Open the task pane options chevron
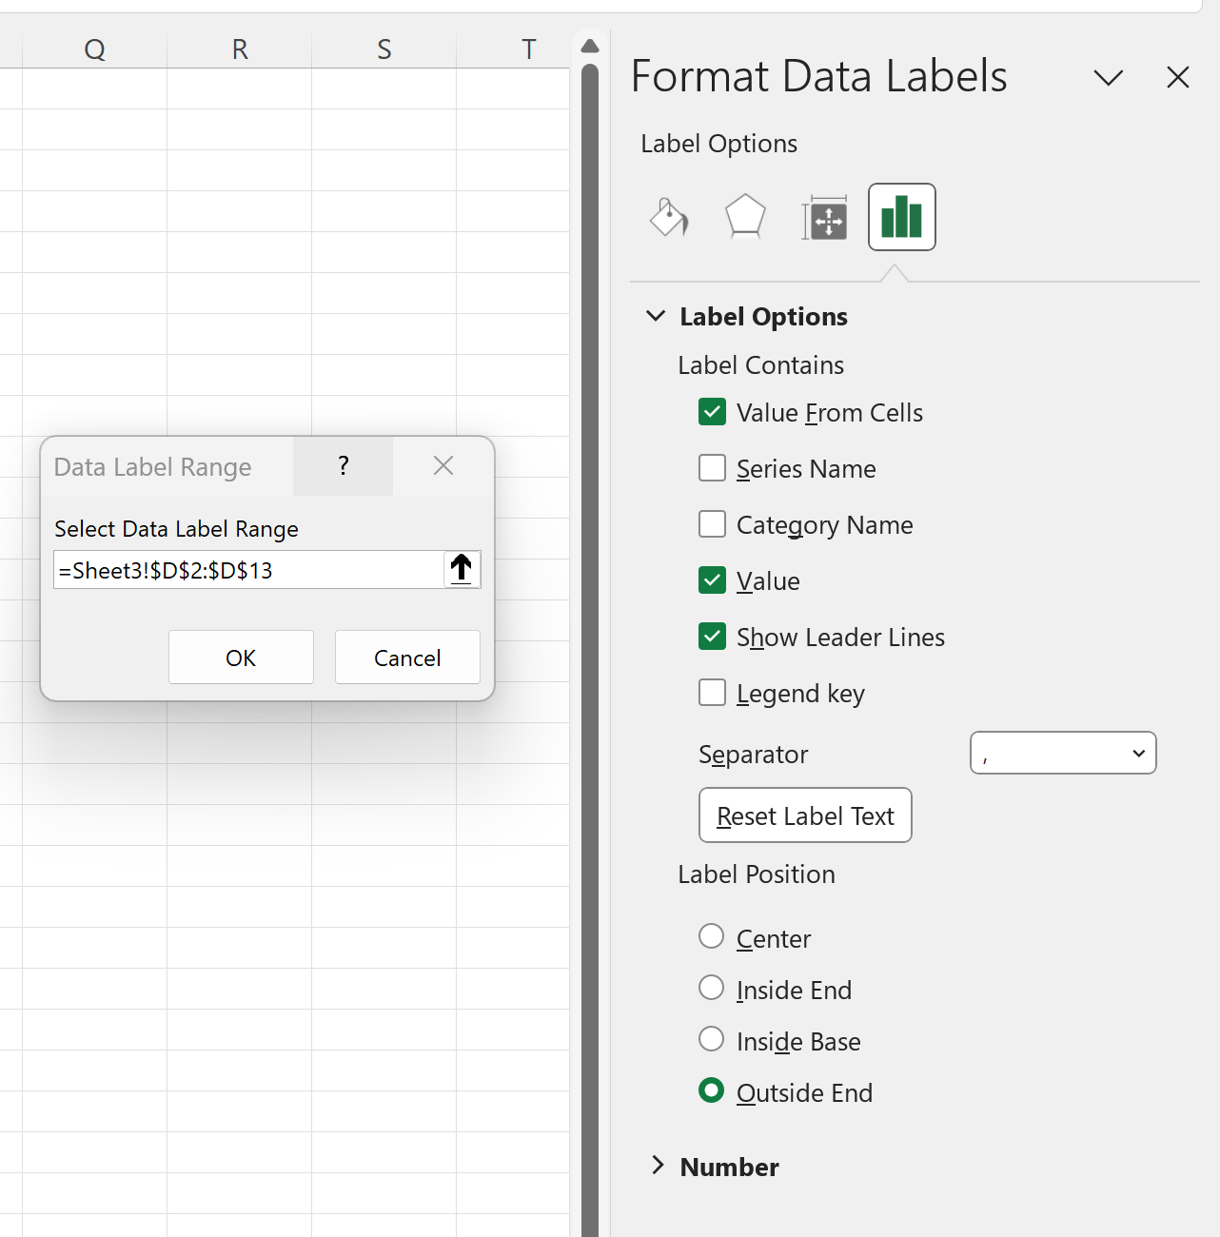Image resolution: width=1220 pixels, height=1237 pixels. [x=1109, y=78]
